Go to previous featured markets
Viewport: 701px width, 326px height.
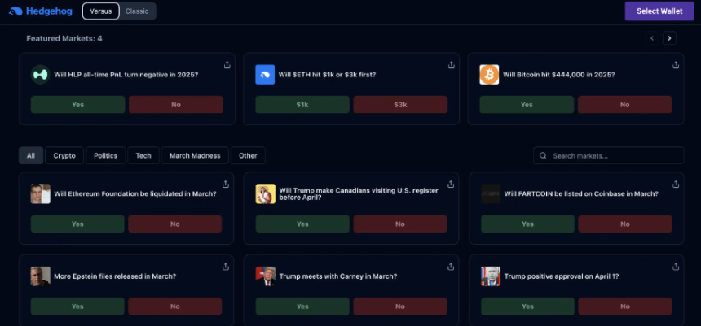point(652,38)
